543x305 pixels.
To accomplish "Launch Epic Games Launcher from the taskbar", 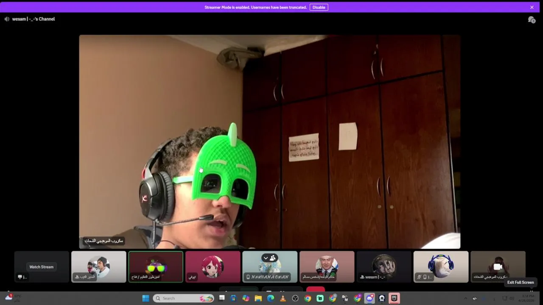I will [x=395, y=298].
